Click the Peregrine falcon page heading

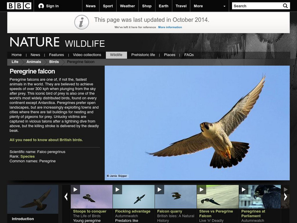click(x=32, y=71)
